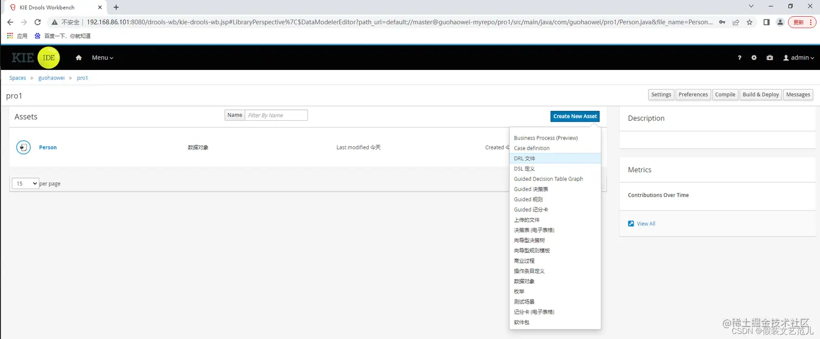Choose 商业过程 from the list
The width and height of the screenshot is (820, 339).
pyautogui.click(x=555, y=261)
